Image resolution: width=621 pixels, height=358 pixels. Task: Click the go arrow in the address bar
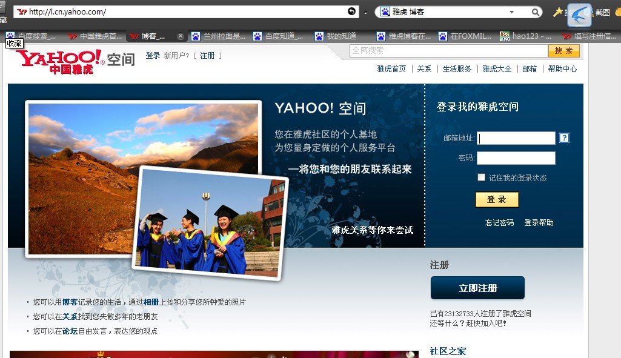pyautogui.click(x=350, y=10)
